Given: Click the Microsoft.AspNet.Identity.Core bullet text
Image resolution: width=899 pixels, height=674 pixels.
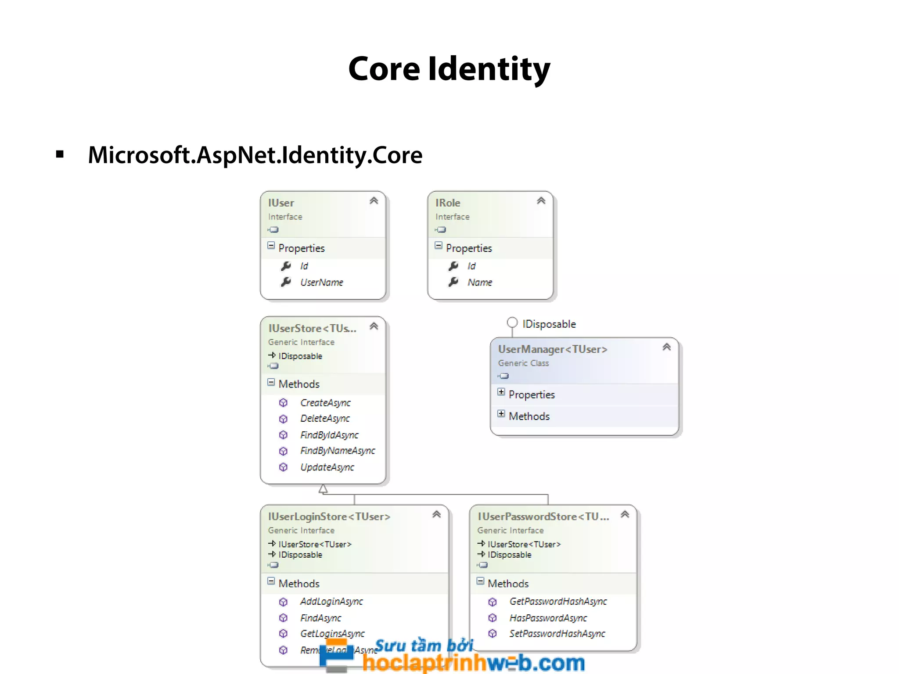Looking at the screenshot, I should (255, 155).
